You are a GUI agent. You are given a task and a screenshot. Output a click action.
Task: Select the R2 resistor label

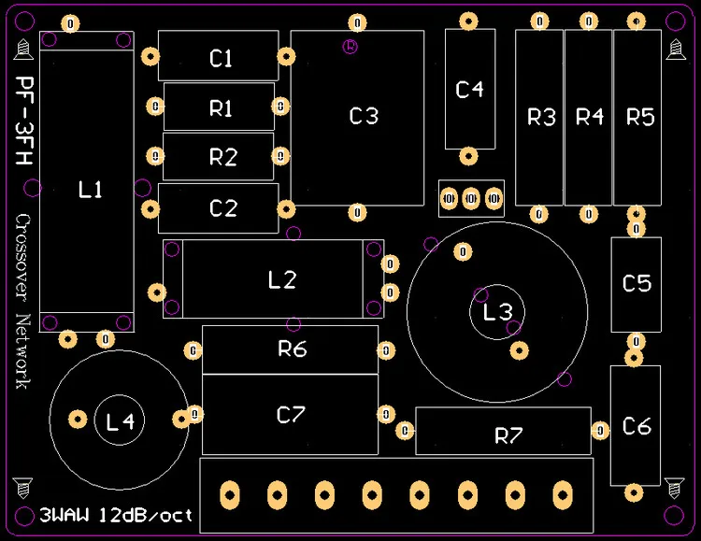pos(223,157)
